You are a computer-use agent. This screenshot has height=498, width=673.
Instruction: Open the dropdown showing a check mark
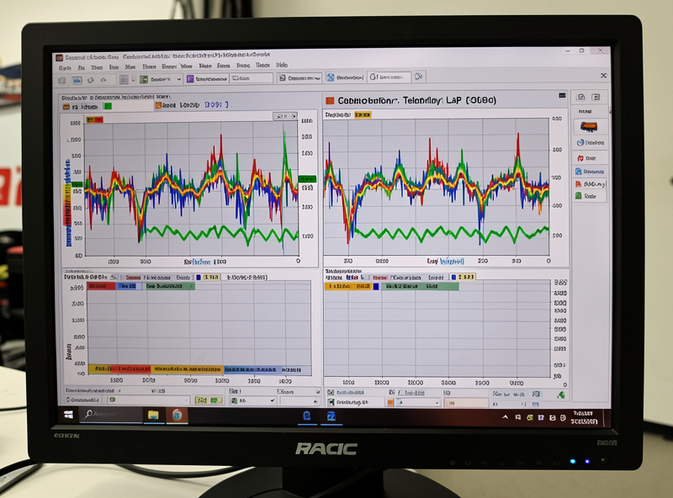click(253, 400)
